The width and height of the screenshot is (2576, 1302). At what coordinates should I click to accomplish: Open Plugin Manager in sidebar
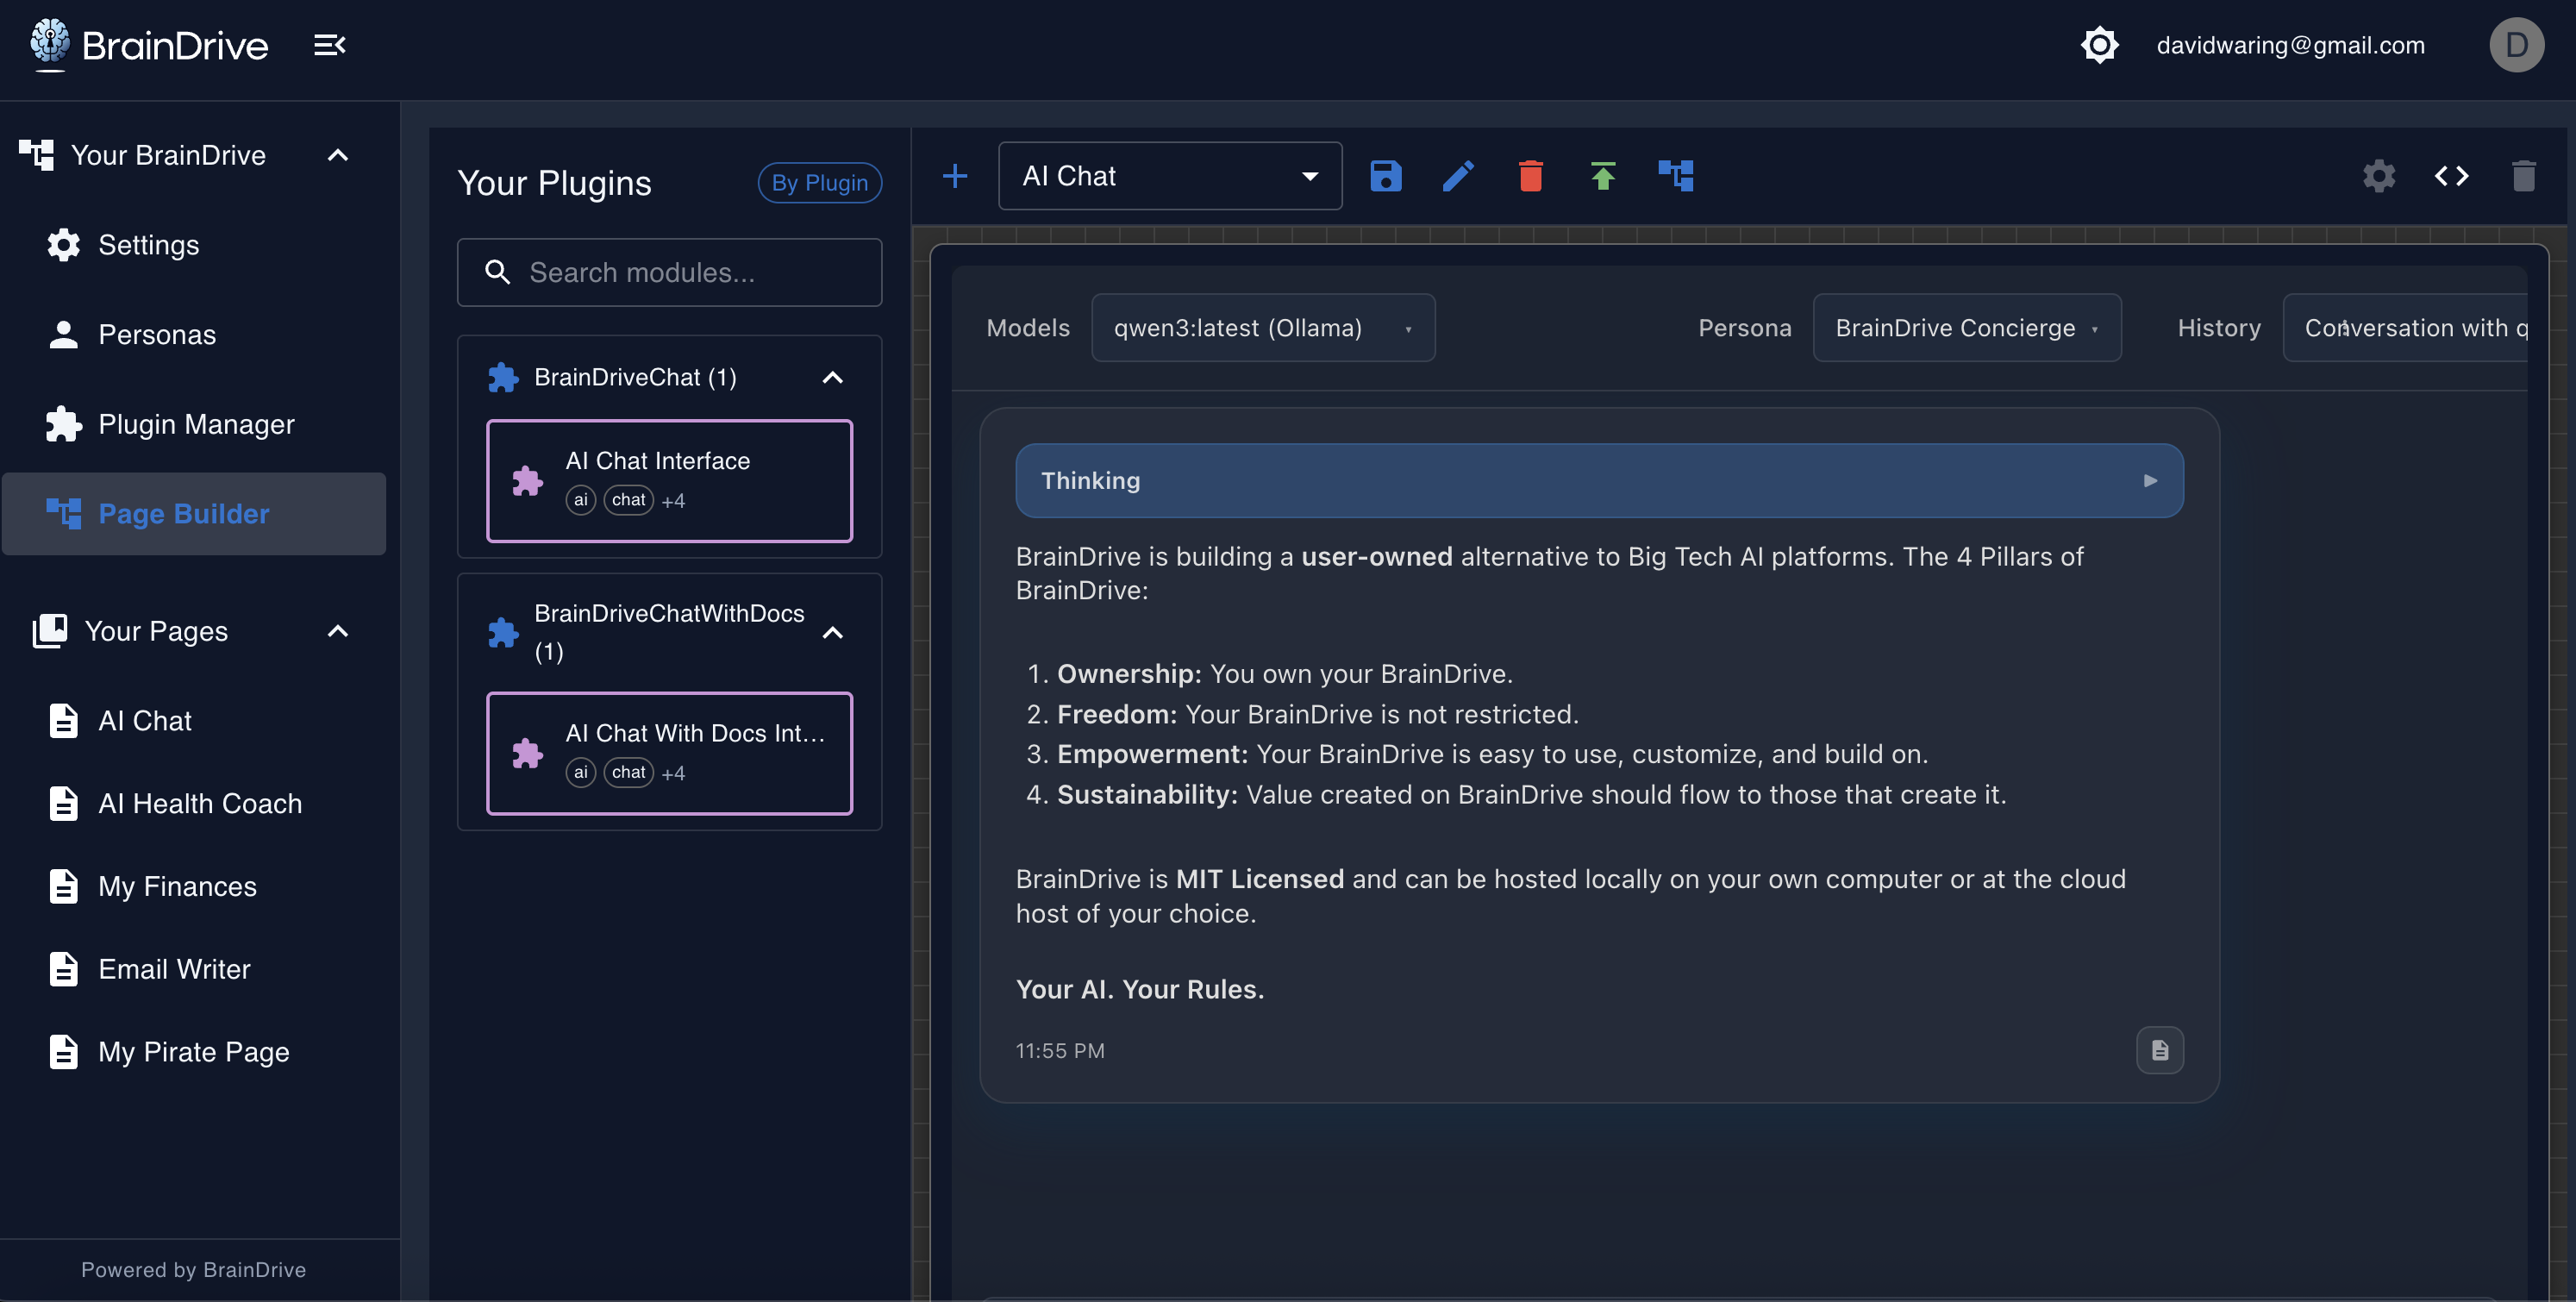[x=196, y=424]
